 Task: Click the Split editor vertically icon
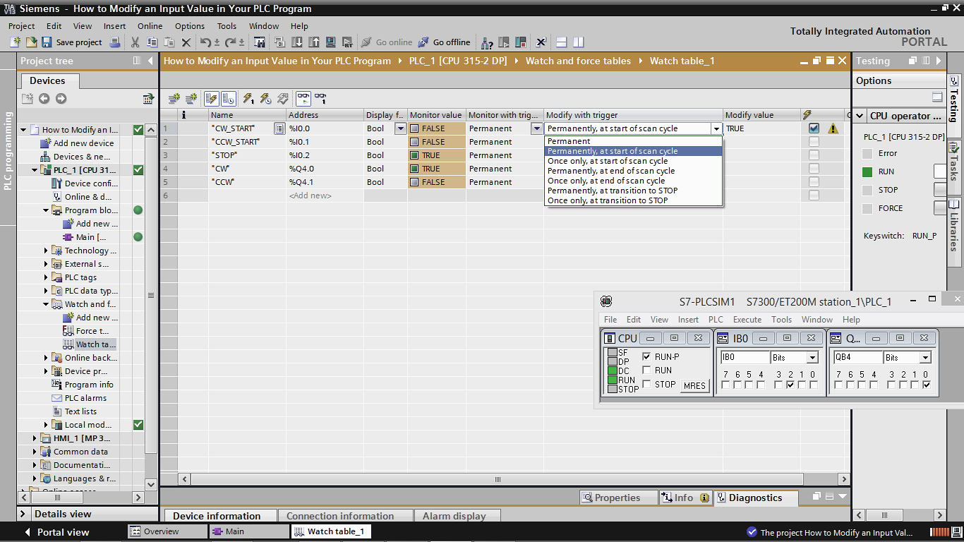tap(579, 42)
